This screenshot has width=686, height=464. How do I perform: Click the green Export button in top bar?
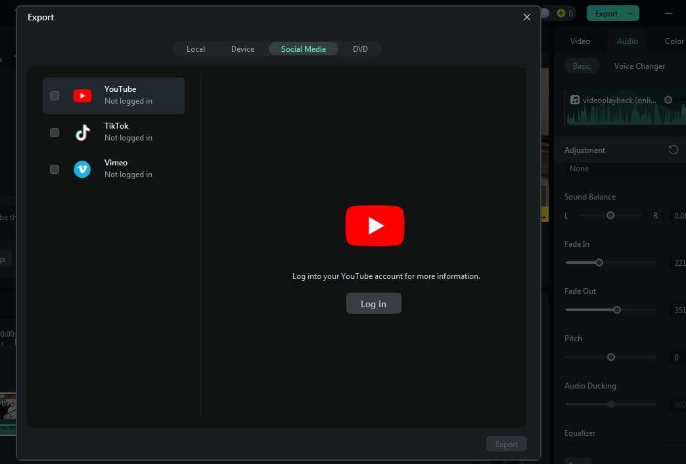(606, 14)
